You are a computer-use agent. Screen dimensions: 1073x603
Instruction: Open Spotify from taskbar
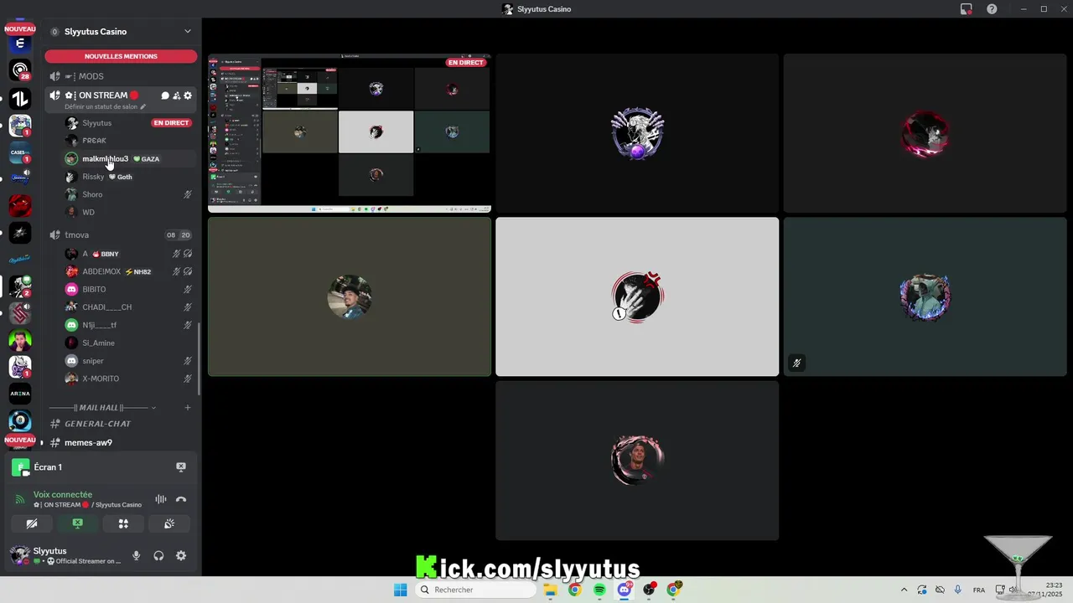[x=599, y=590]
